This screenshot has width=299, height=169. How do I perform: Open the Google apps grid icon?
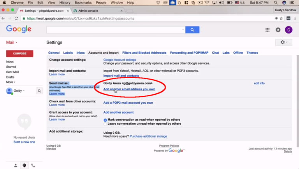267,30
